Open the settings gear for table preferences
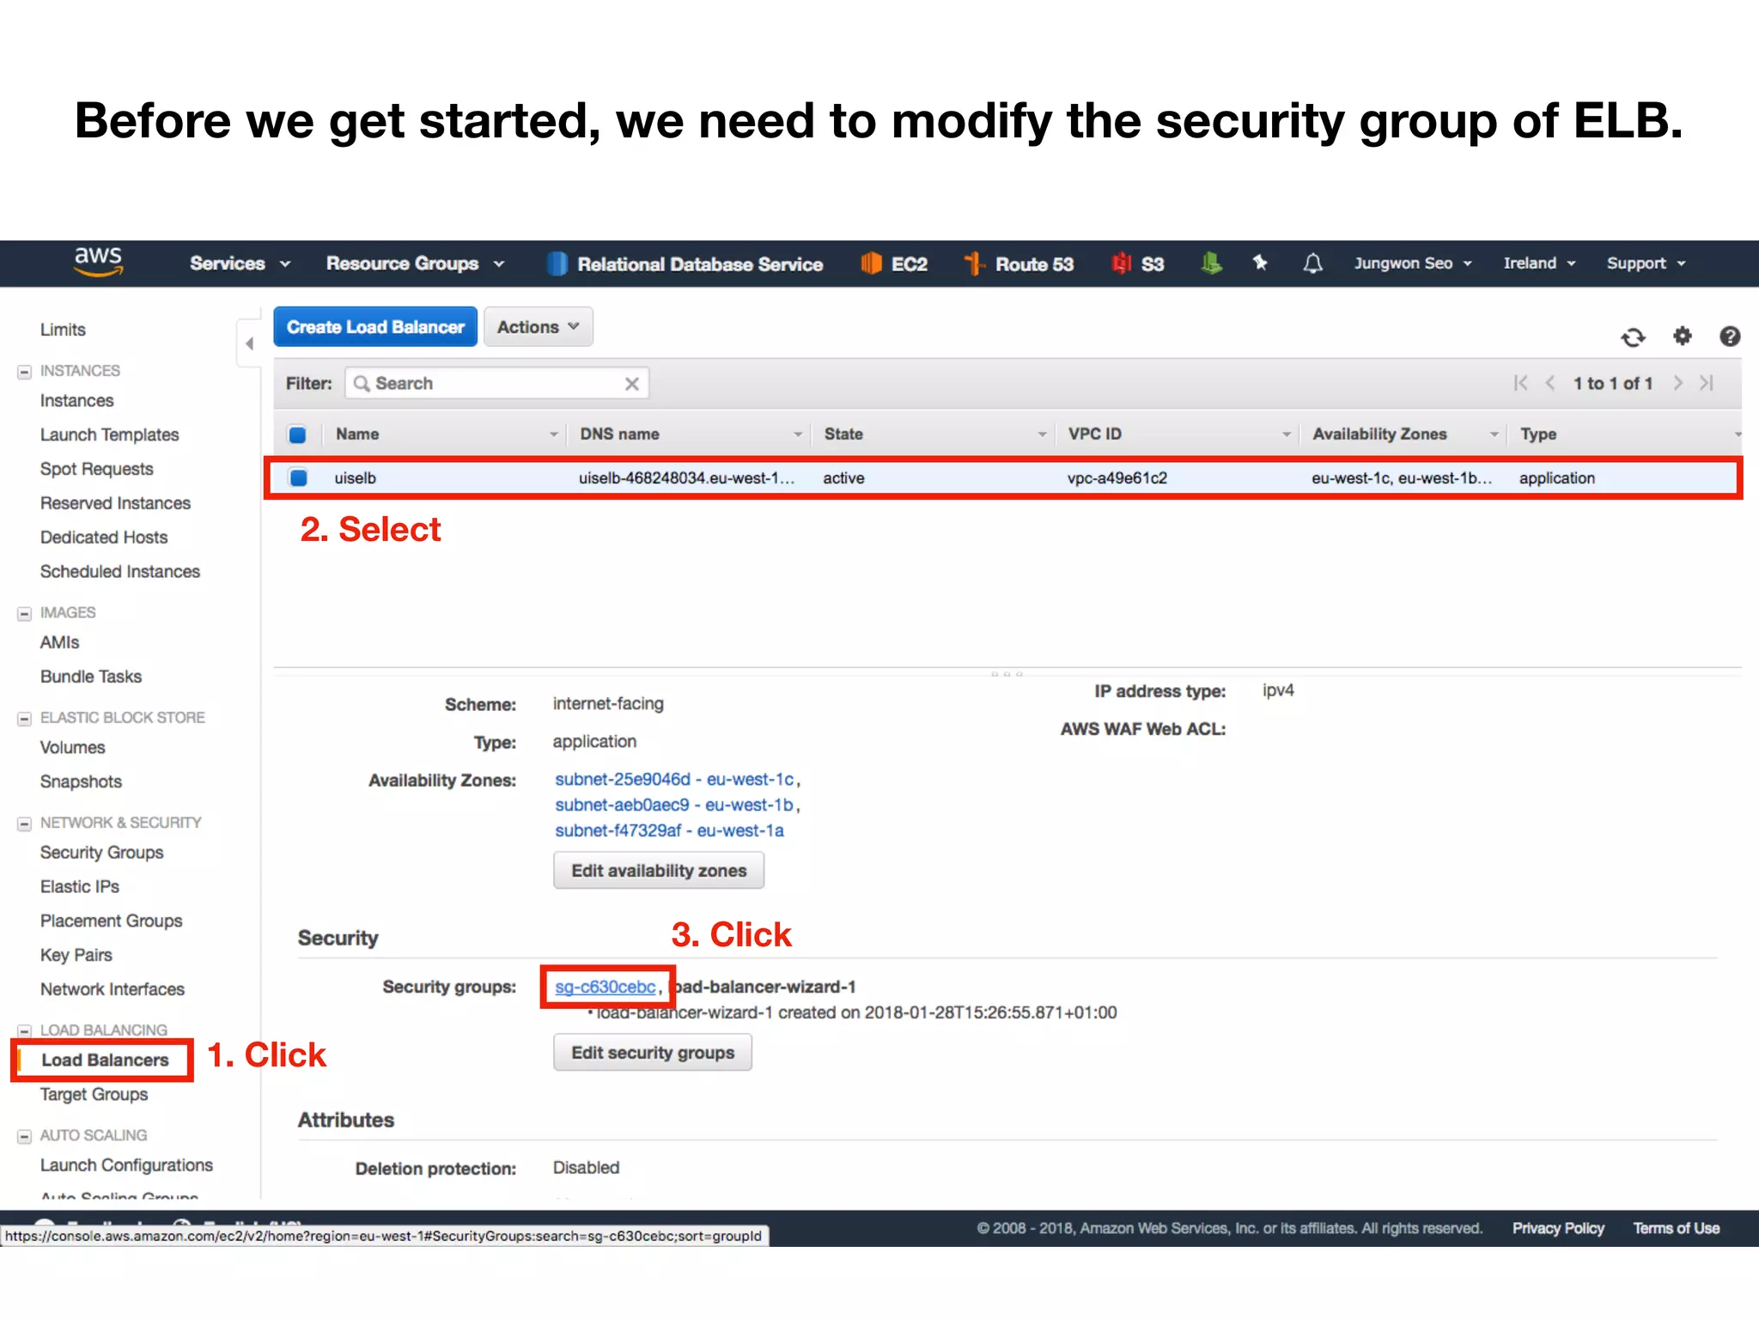1759x1319 pixels. [x=1682, y=336]
